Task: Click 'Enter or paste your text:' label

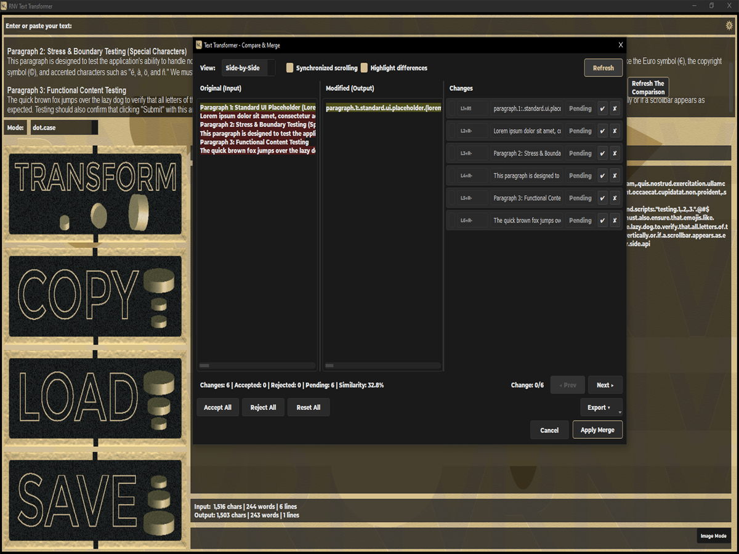Action: click(39, 26)
